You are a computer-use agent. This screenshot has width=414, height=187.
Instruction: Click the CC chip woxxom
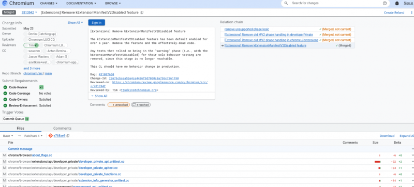[32, 51]
